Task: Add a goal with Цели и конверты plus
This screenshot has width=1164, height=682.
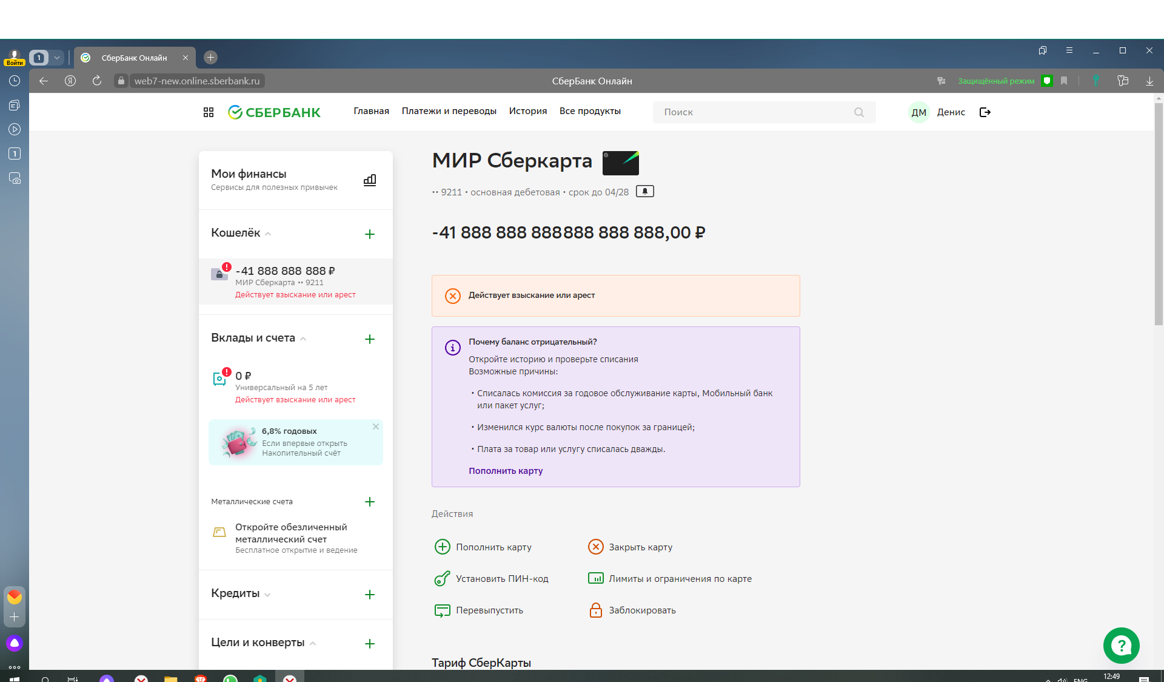Action: (370, 644)
